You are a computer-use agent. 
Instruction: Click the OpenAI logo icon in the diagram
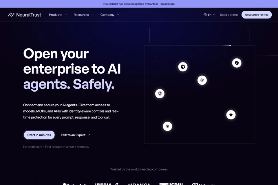coord(202,80)
